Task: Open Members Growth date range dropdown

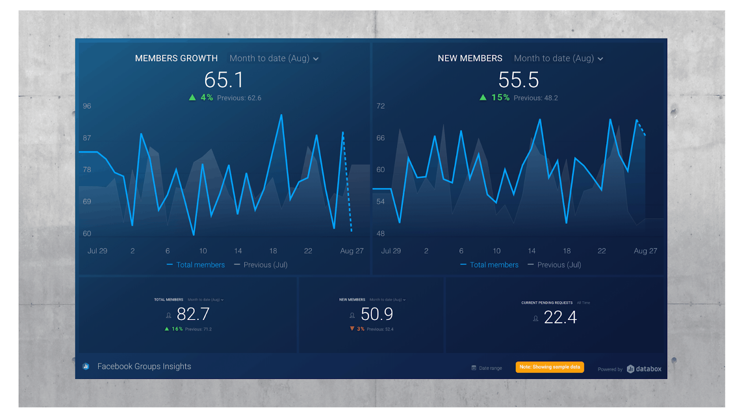Action: point(274,59)
